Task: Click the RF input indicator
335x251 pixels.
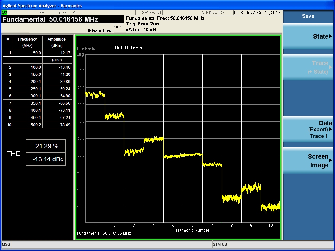Action: pyautogui.click(x=41, y=13)
